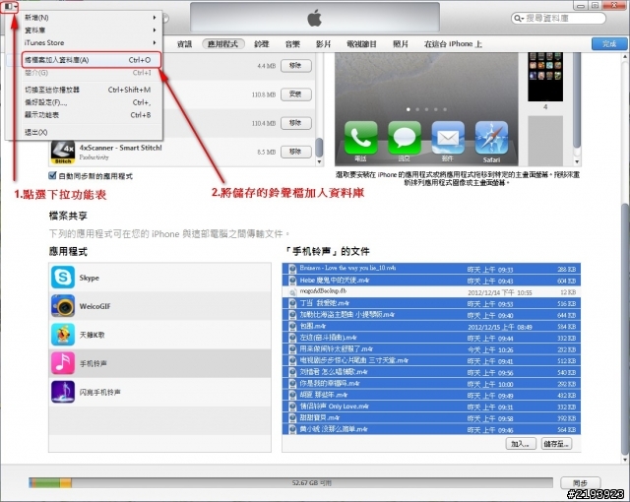Open the iTunes dropdown menu button
This screenshot has width=630, height=502.
point(10,7)
